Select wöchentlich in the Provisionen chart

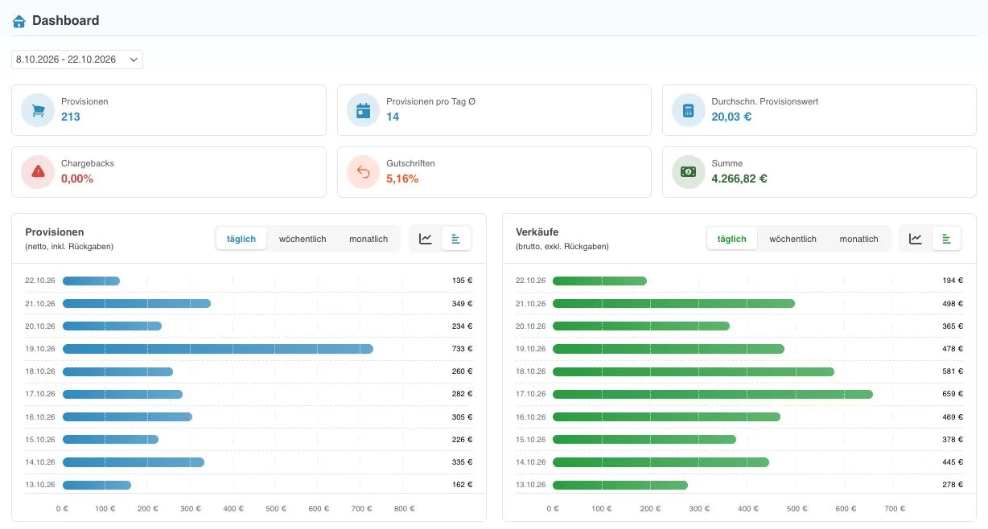303,239
